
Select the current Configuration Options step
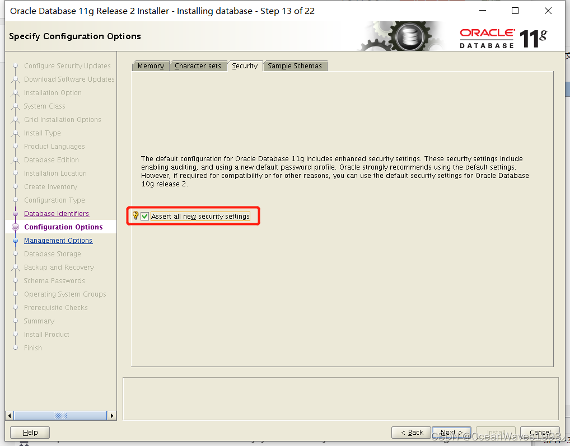[63, 227]
